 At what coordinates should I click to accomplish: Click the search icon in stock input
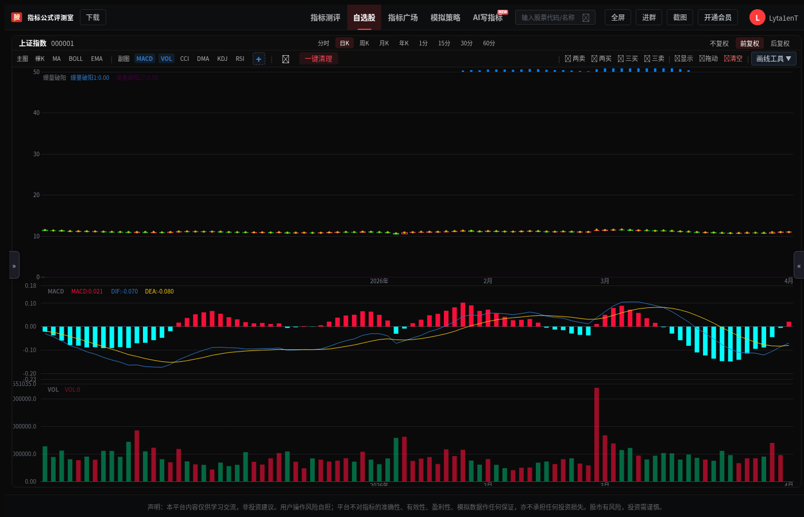(586, 18)
